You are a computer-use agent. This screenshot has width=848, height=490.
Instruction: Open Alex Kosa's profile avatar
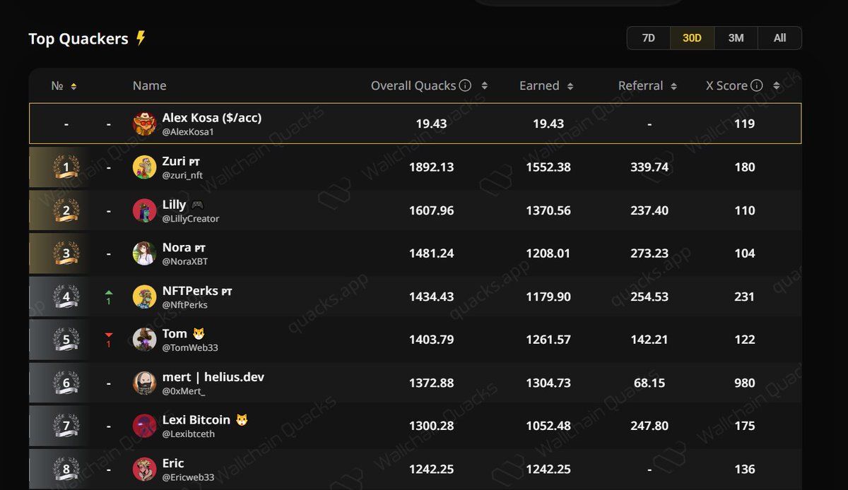[x=144, y=124]
